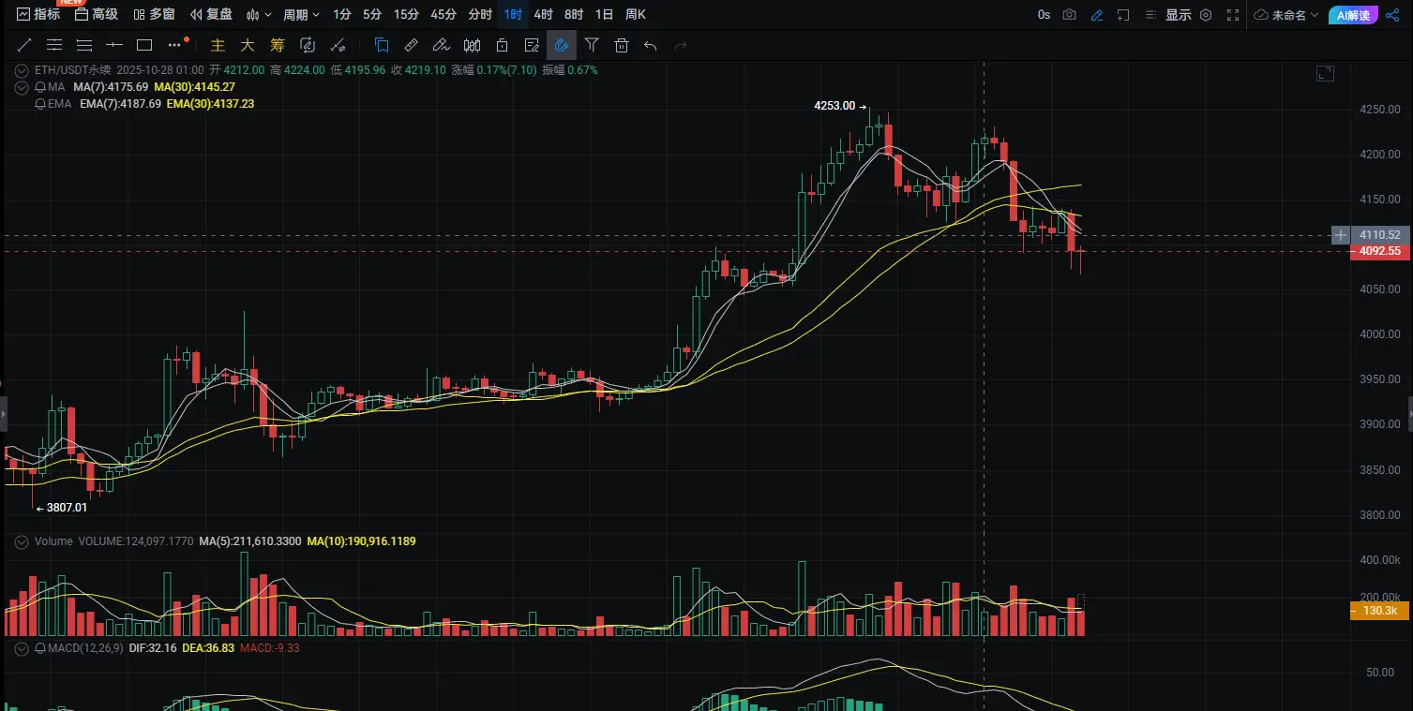Switch to the 5分 timeframe
This screenshot has height=711, width=1413.
click(x=372, y=14)
